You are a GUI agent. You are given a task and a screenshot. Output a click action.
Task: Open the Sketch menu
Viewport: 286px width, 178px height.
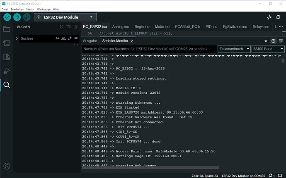click(30, 9)
